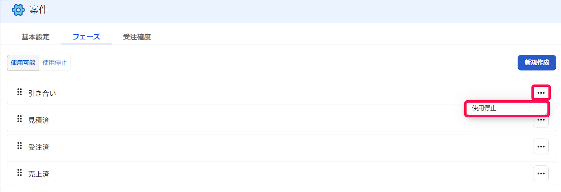Go to the 基本設定 tab
This screenshot has height=192, width=561.
pyautogui.click(x=36, y=37)
